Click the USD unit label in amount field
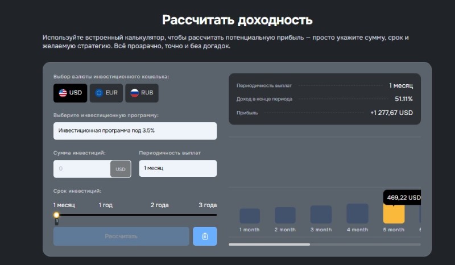 pos(121,169)
